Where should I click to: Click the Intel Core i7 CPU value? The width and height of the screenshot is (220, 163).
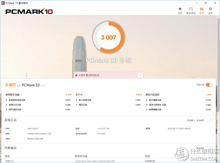point(33,129)
